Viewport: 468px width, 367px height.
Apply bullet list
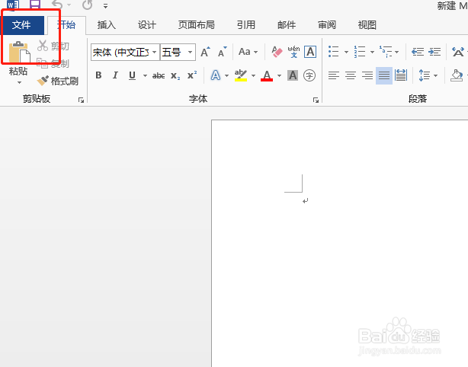(334, 52)
